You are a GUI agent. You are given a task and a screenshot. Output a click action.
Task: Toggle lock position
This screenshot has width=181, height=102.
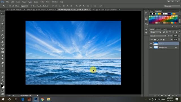(x=161, y=40)
